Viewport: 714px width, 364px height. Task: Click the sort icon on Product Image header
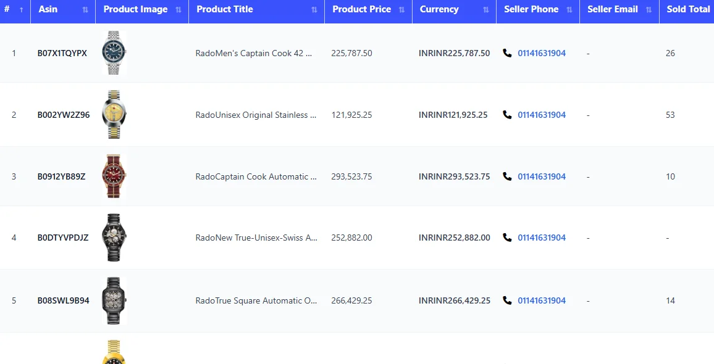click(180, 9)
